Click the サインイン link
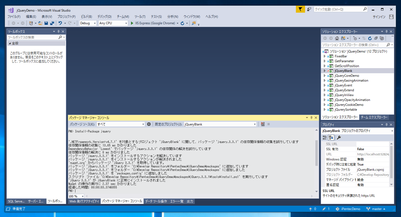401x217 pixels. click(379, 17)
